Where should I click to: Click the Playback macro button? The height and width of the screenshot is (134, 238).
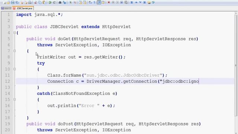(x=118, y=3)
